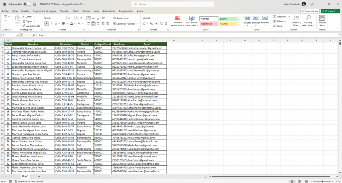Apply the Bueno cell style
The height and width of the screenshot is (183, 342).
pyautogui.click(x=228, y=19)
